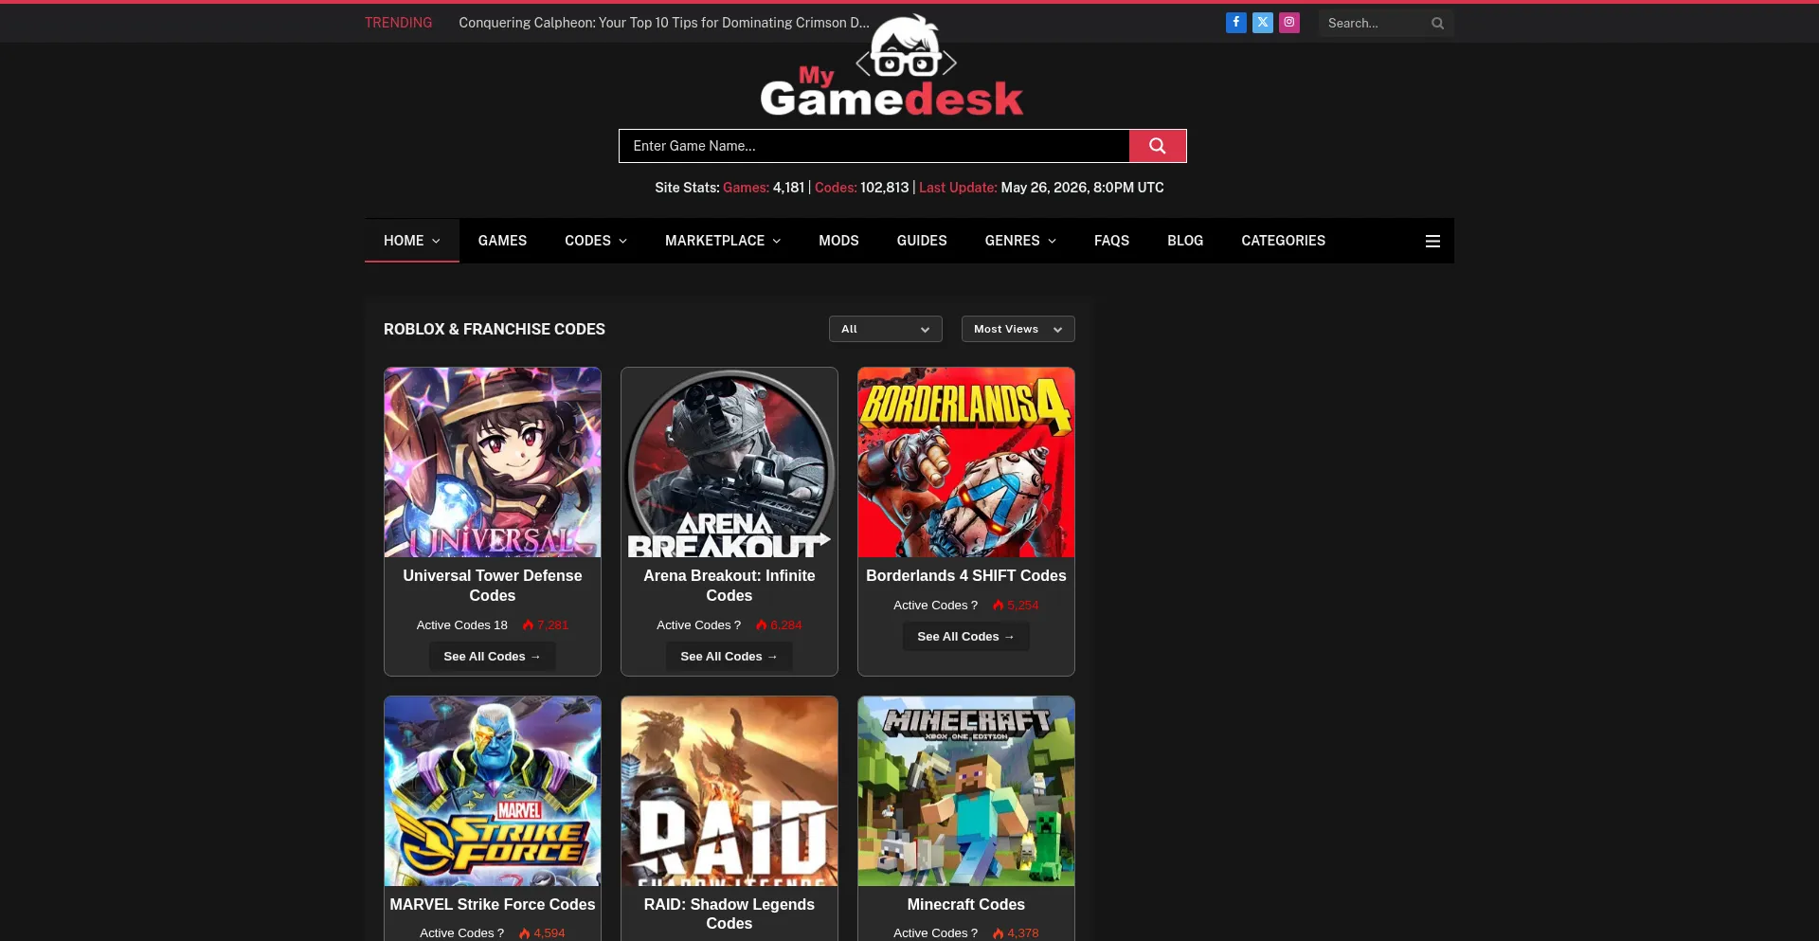Click flame icon on Universal Tower Defense card

528,625
